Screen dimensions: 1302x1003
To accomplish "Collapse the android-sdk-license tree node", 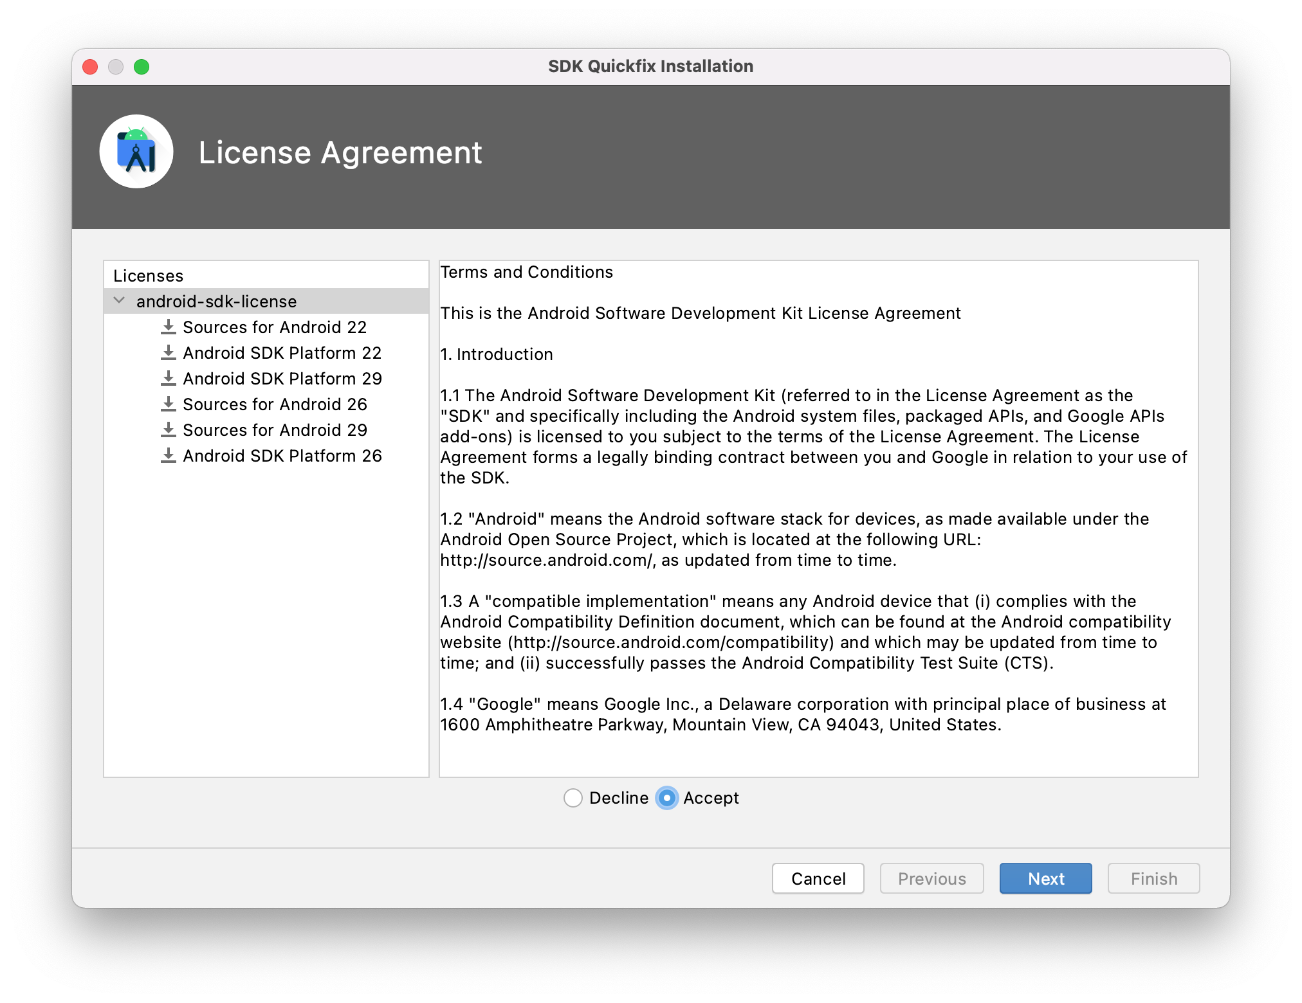I will coord(120,301).
